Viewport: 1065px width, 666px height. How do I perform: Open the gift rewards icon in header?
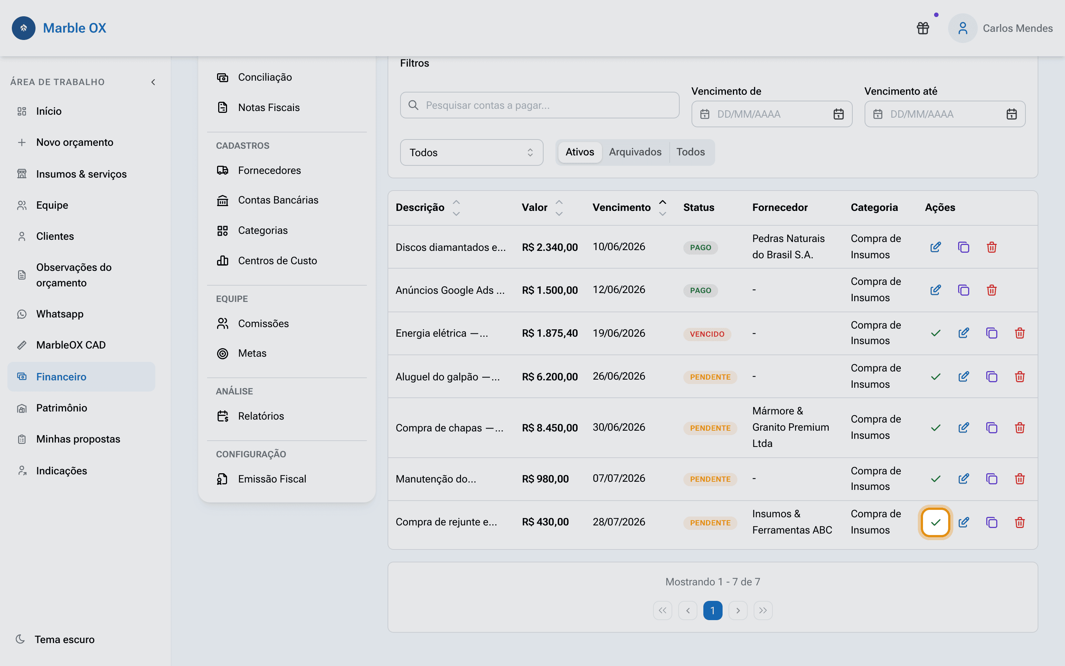point(923,28)
